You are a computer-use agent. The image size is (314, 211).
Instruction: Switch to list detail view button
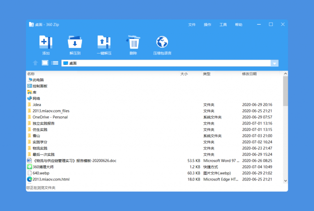[55, 63]
